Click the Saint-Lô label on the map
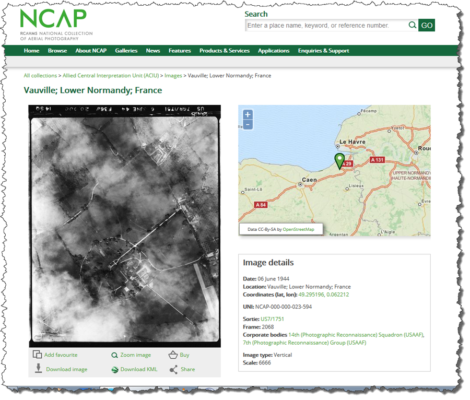The image size is (470, 400). pyautogui.click(x=253, y=190)
